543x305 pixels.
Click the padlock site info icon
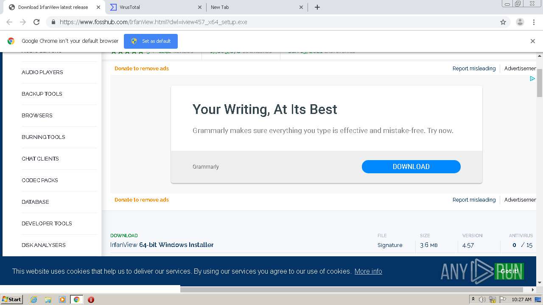point(53,22)
